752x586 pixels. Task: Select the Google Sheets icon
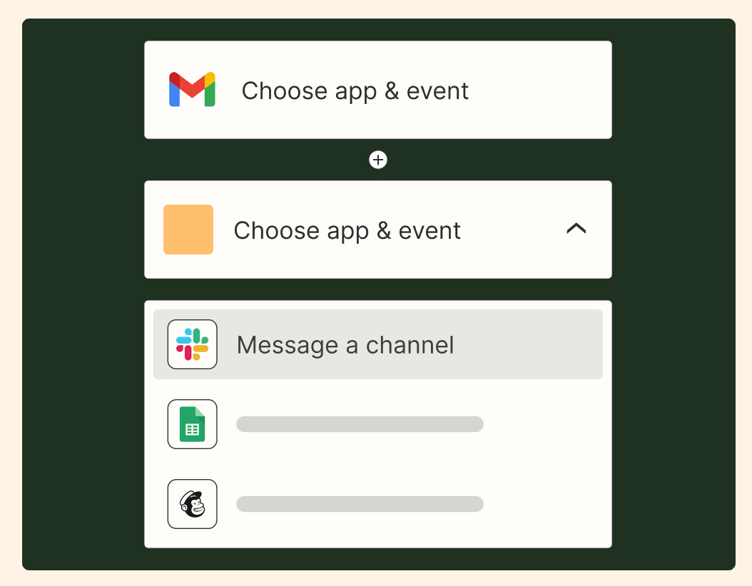pyautogui.click(x=193, y=424)
